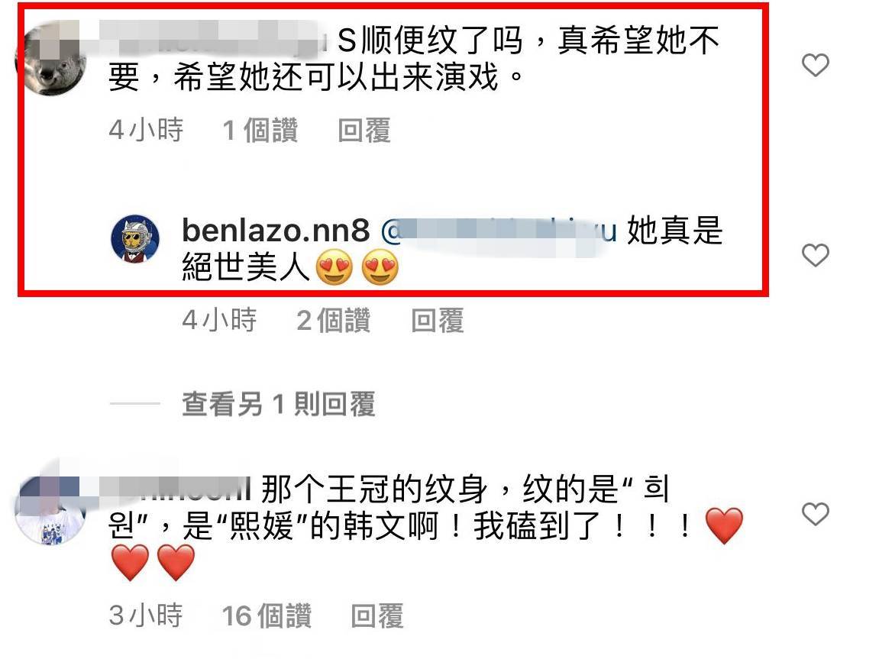
Task: Reply to benlazo.nn8's comment
Action: (x=438, y=321)
